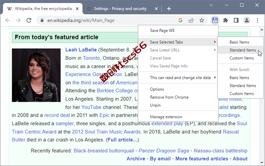Click the share page icon
This screenshot has height=166, width=265.
click(191, 20)
